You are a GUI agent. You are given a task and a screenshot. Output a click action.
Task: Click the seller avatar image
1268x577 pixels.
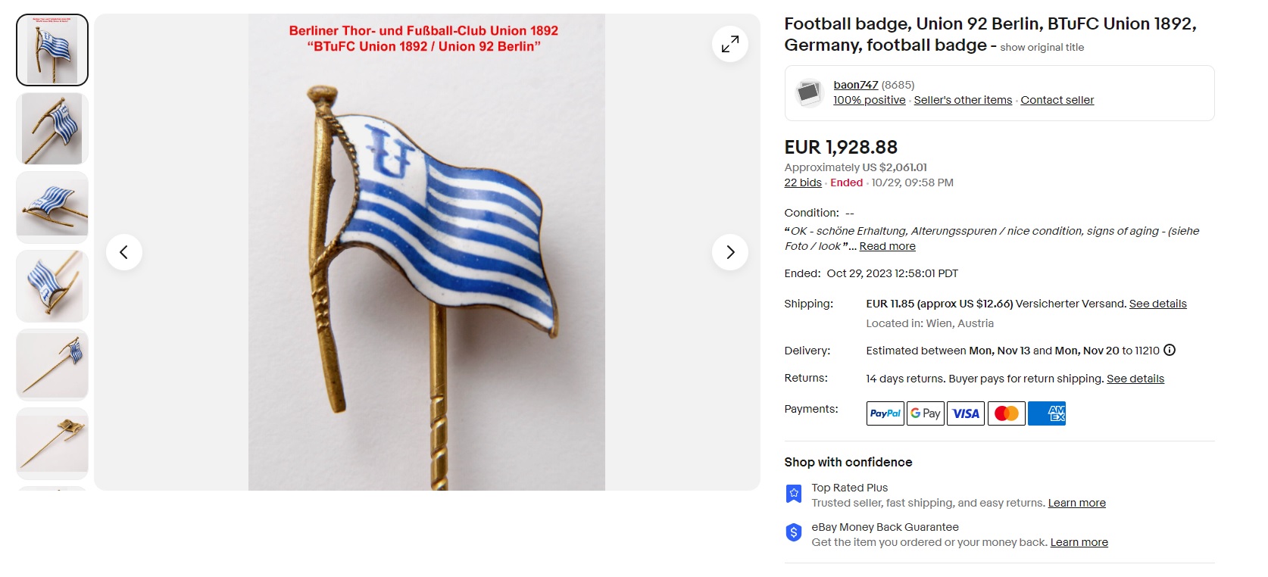(809, 93)
